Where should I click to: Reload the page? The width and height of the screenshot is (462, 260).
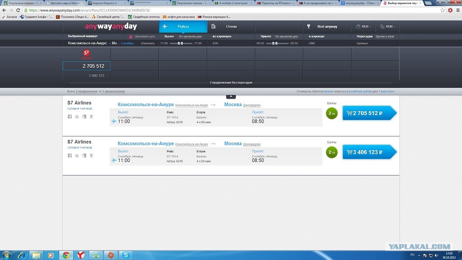18,10
